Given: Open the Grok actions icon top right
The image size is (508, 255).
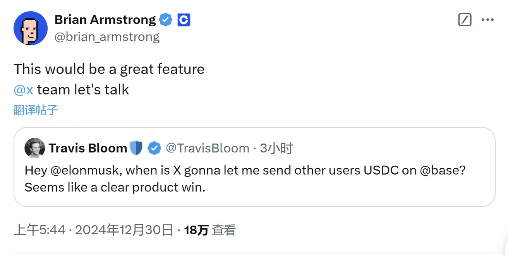Looking at the screenshot, I should tap(464, 19).
